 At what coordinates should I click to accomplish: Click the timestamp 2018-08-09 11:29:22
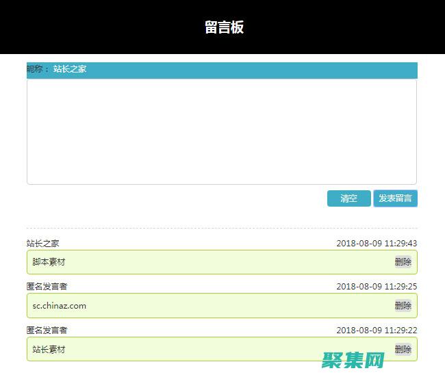pos(377,330)
